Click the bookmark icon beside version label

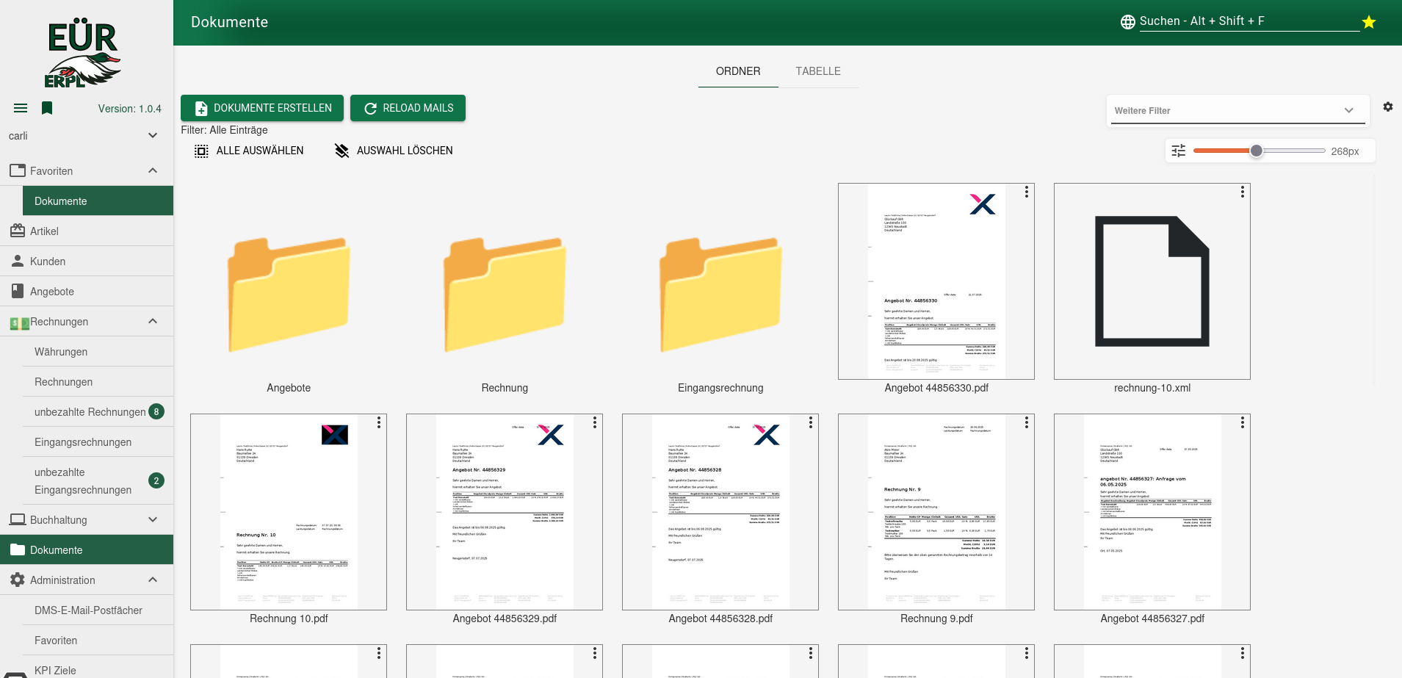pyautogui.click(x=47, y=109)
